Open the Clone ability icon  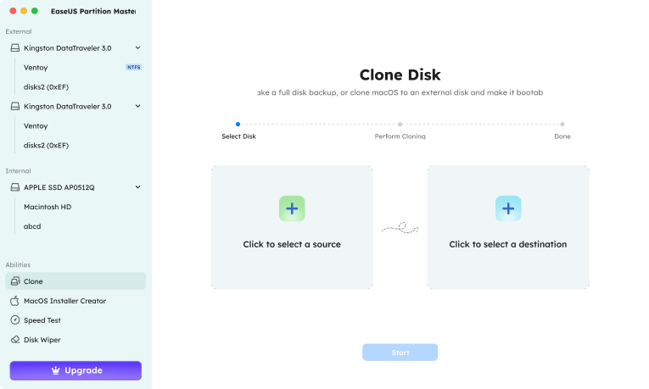coord(14,281)
